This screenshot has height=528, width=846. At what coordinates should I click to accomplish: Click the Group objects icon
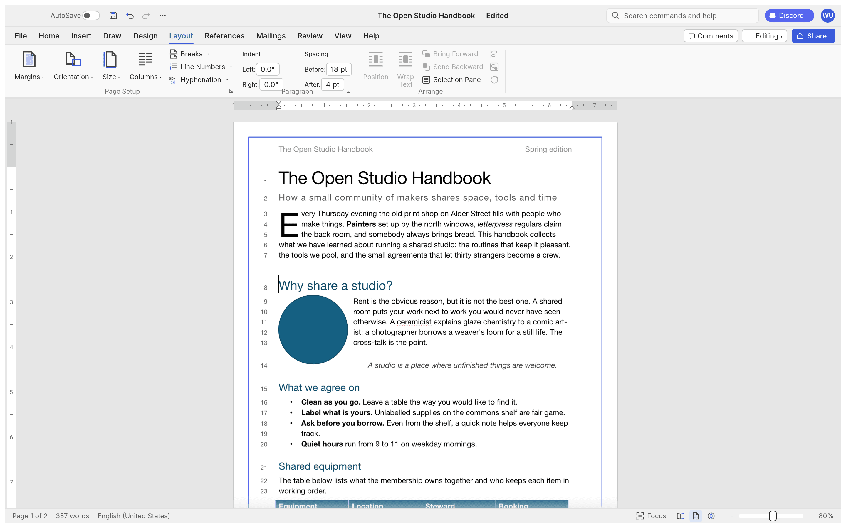coord(494,67)
